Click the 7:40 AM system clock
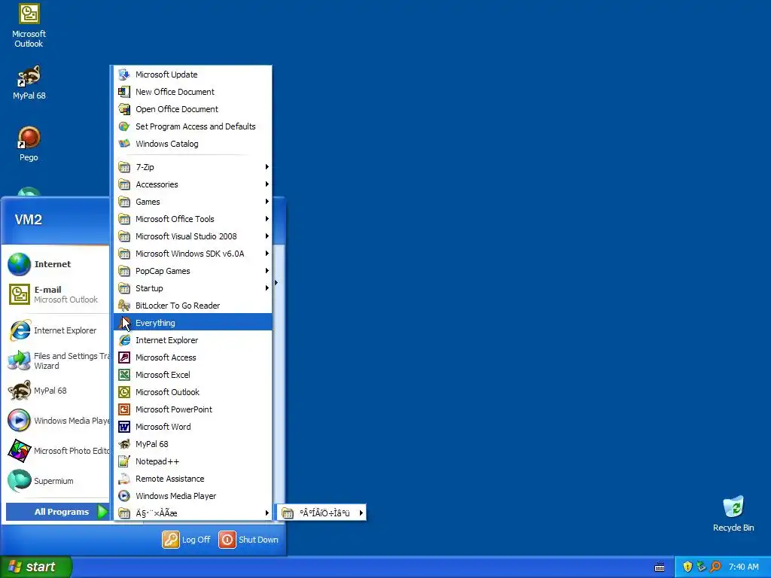771x578 pixels. click(x=743, y=567)
